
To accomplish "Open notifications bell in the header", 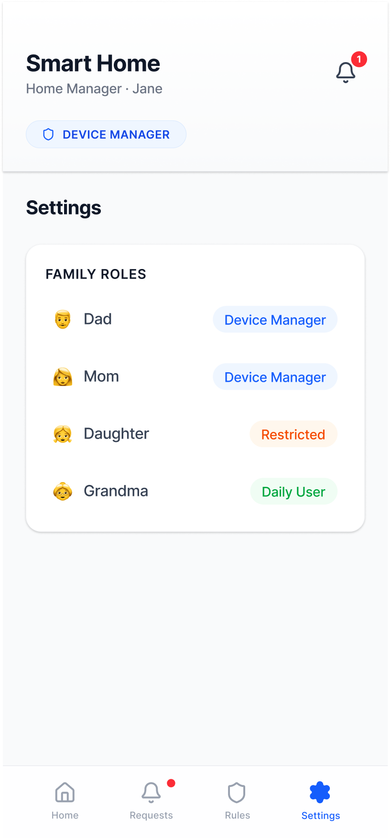I will tap(346, 73).
